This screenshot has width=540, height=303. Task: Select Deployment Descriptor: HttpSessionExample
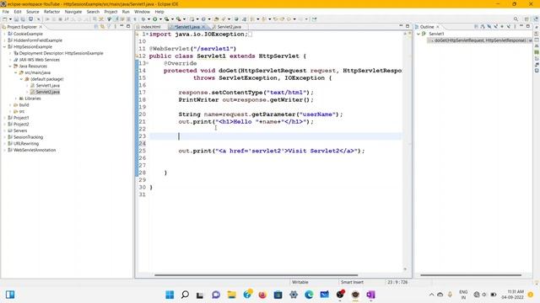[x=61, y=53]
